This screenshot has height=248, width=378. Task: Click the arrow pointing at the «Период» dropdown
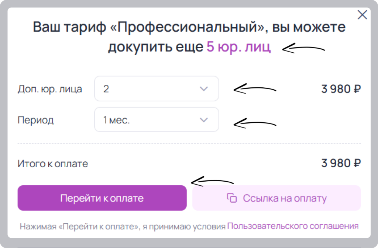click(255, 123)
